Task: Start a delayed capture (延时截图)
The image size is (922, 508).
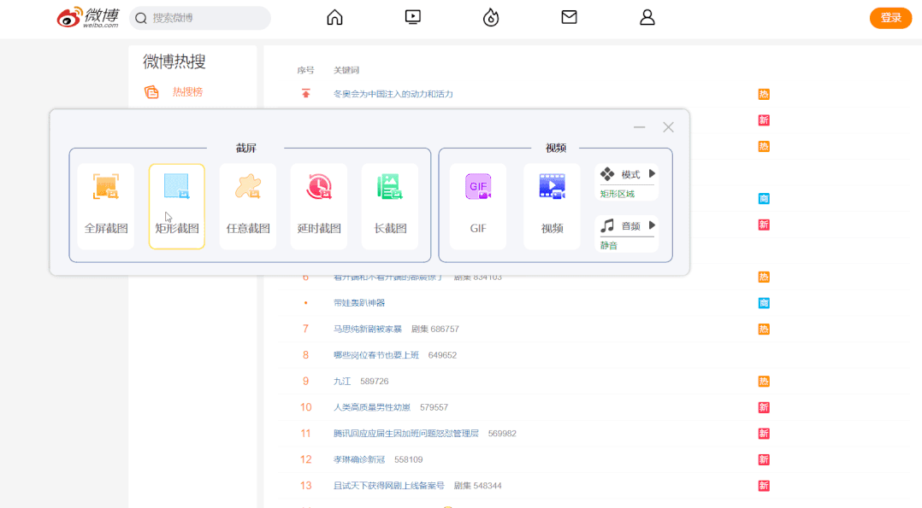Action: click(319, 206)
